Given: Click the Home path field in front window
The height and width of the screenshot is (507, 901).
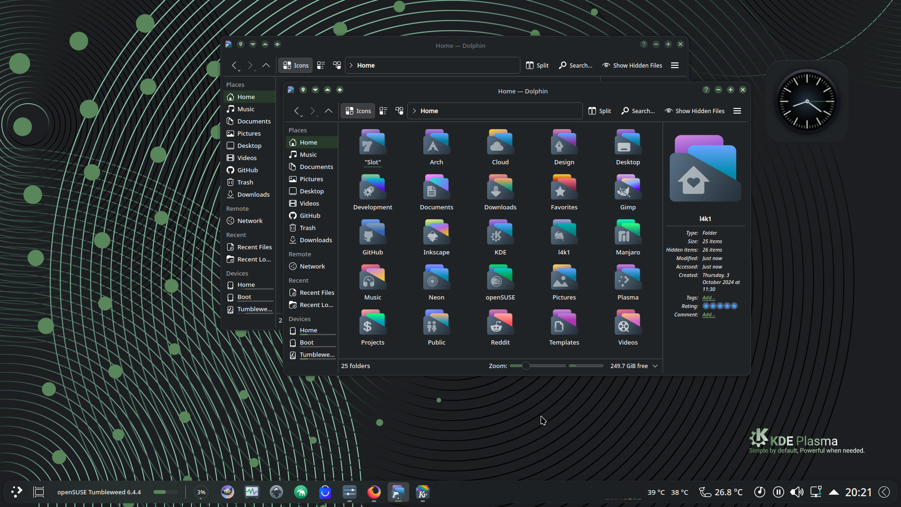Looking at the screenshot, I should click(495, 111).
